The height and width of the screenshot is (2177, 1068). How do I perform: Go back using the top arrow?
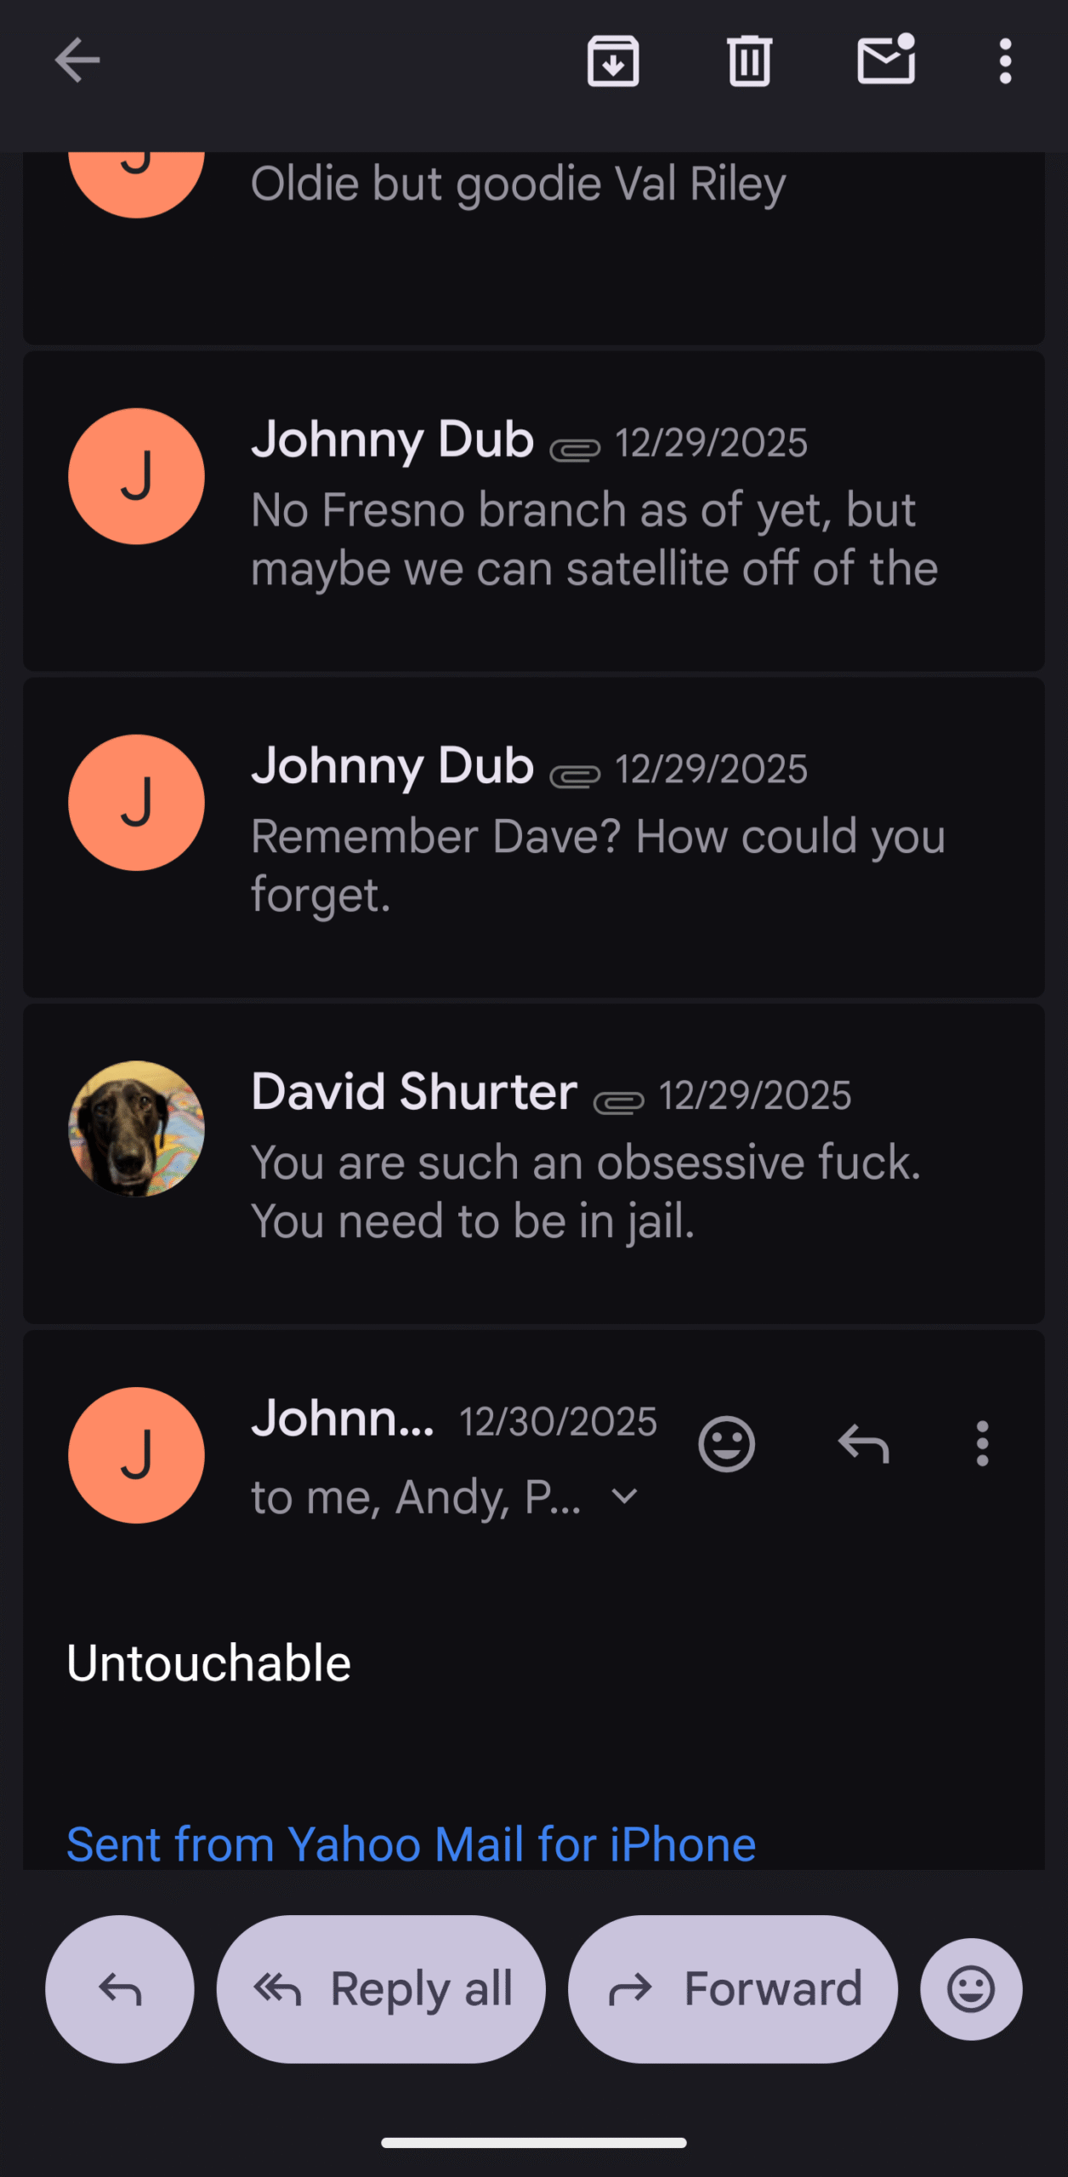tap(77, 60)
